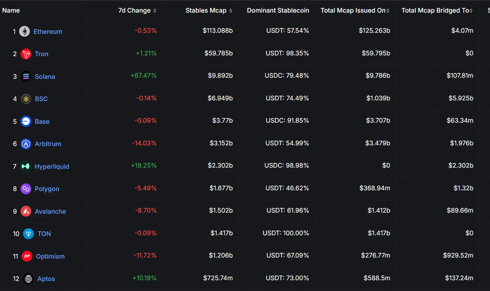490x291 pixels.
Task: Click the Tron chain logo icon
Action: click(26, 54)
